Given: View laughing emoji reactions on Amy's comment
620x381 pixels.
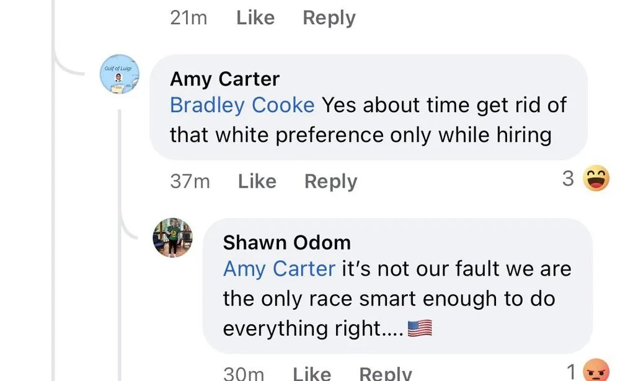Looking at the screenshot, I should coord(596,180).
